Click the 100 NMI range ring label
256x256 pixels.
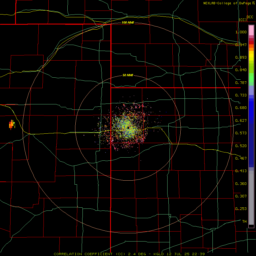(x=128, y=22)
